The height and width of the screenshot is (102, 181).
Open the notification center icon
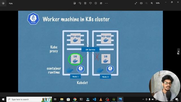tap(177, 99)
